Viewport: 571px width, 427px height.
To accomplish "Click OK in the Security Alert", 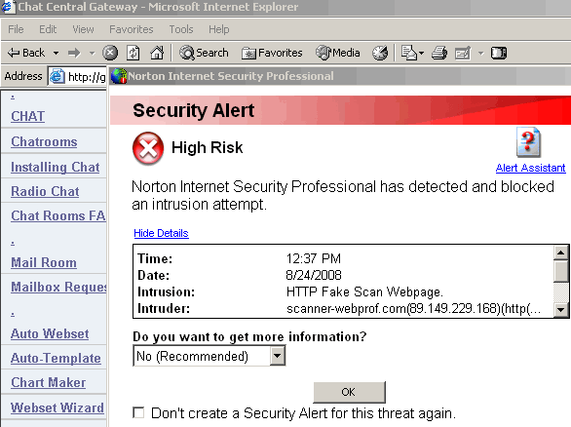I will coord(349,392).
